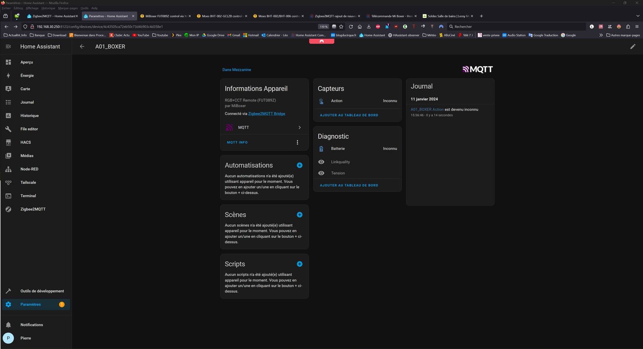Open Node-RED in the sidebar
The width and height of the screenshot is (643, 349).
[x=29, y=169]
